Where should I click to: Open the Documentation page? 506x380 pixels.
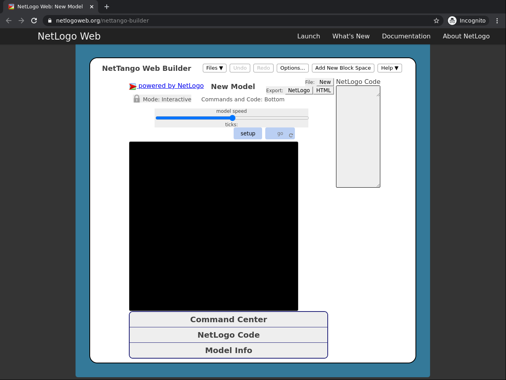406,36
